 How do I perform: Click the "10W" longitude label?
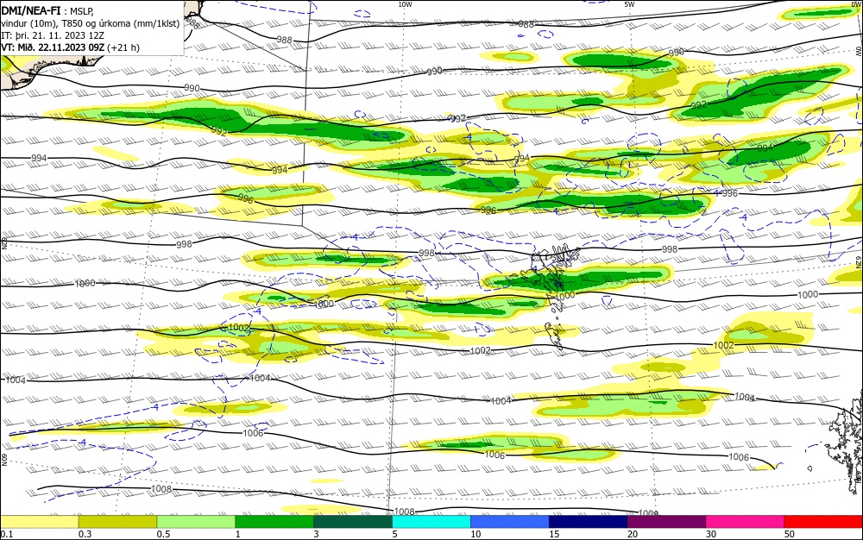[405, 4]
